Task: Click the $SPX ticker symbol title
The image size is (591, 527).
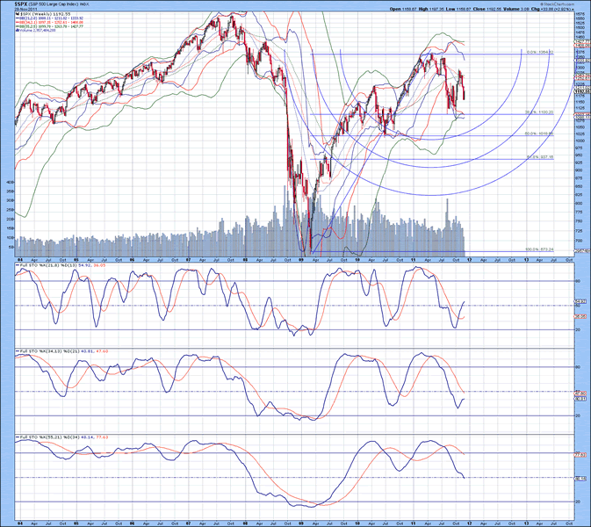Action: [20, 3]
